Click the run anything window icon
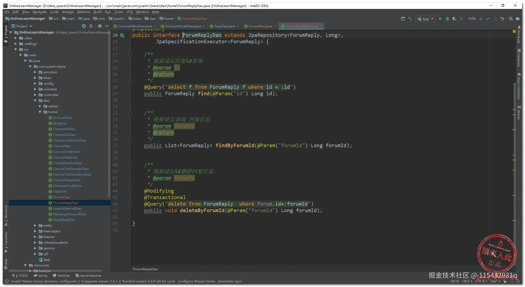Screen dimensions: 525x287 coord(403,19)
